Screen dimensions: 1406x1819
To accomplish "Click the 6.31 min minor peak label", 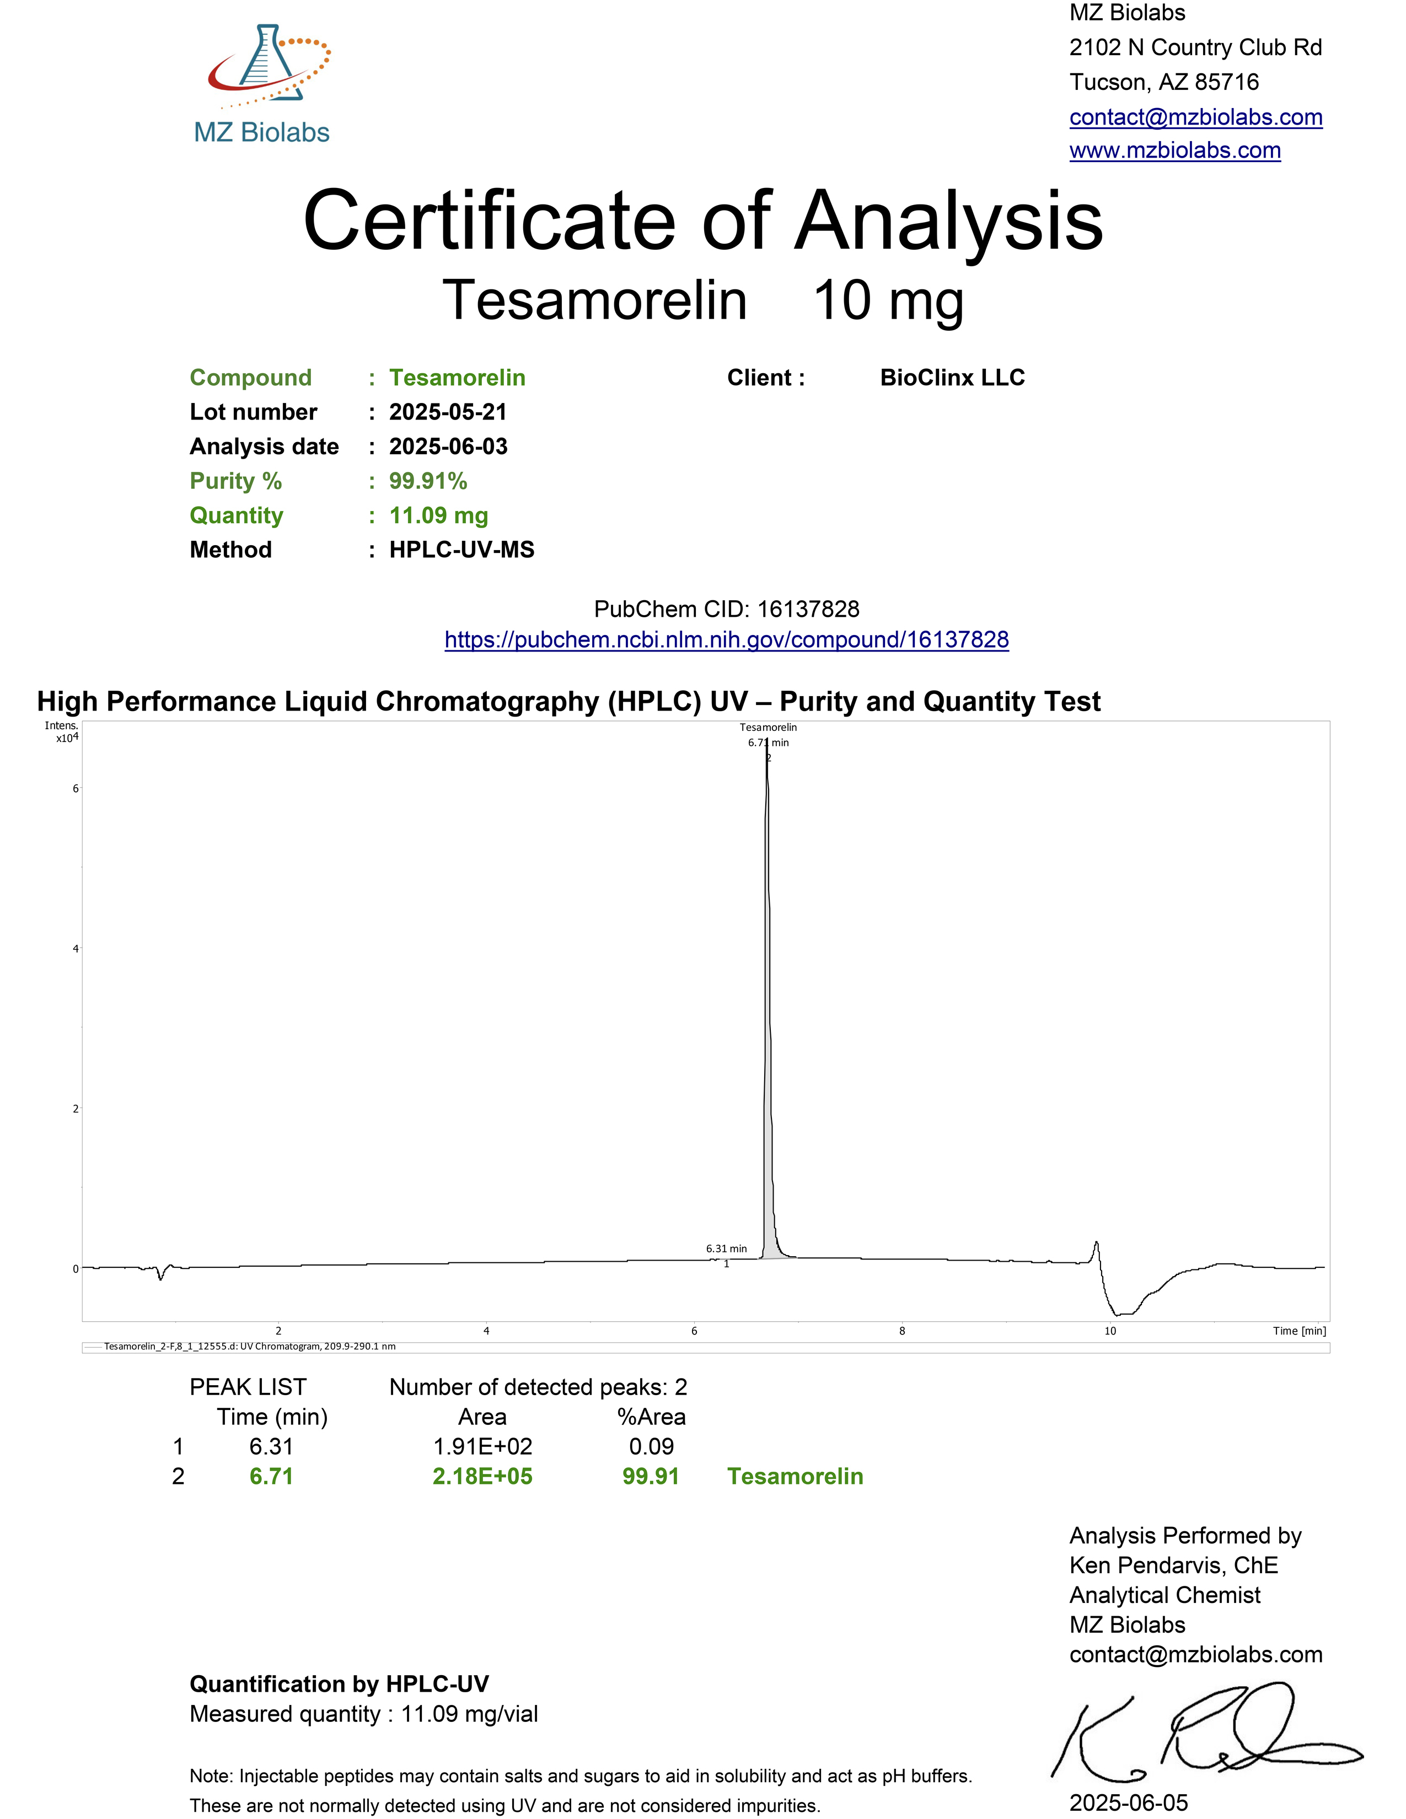I will pos(726,1248).
